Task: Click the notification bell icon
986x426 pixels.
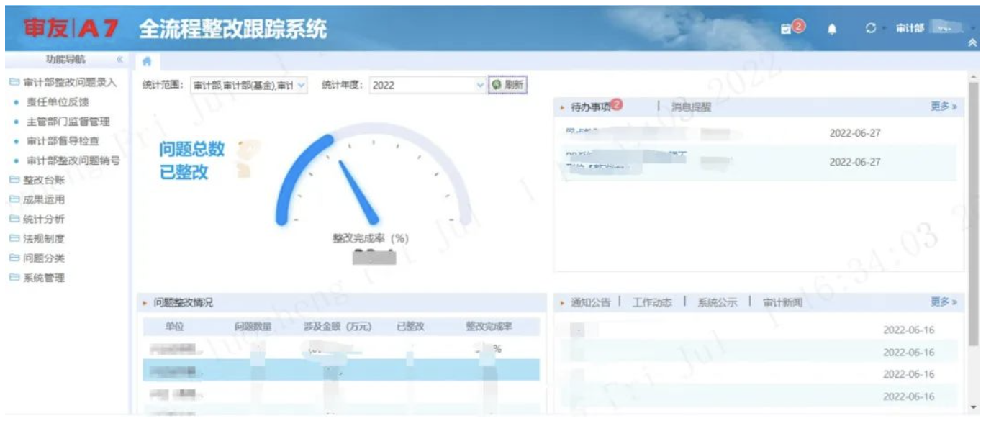Action: 833,29
